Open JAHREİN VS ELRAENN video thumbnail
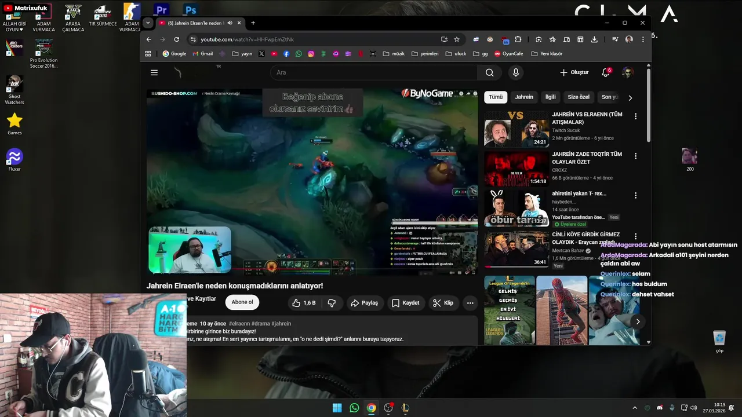The height and width of the screenshot is (417, 742). (517, 129)
